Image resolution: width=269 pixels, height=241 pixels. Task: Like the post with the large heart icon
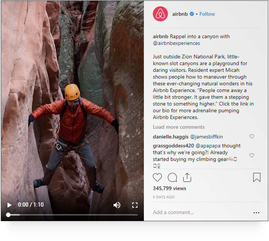[x=157, y=177]
